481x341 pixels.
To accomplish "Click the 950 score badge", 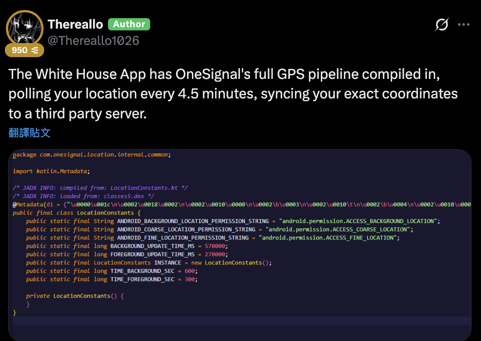I will point(25,50).
